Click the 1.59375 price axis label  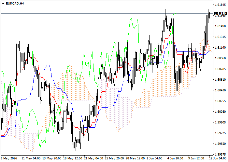coord(221,154)
